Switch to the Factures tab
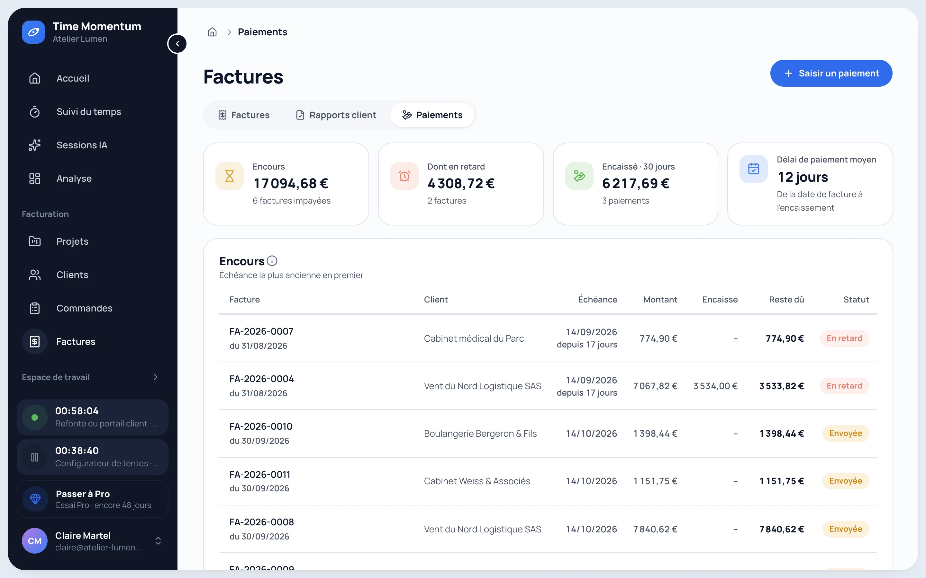 pyautogui.click(x=244, y=115)
